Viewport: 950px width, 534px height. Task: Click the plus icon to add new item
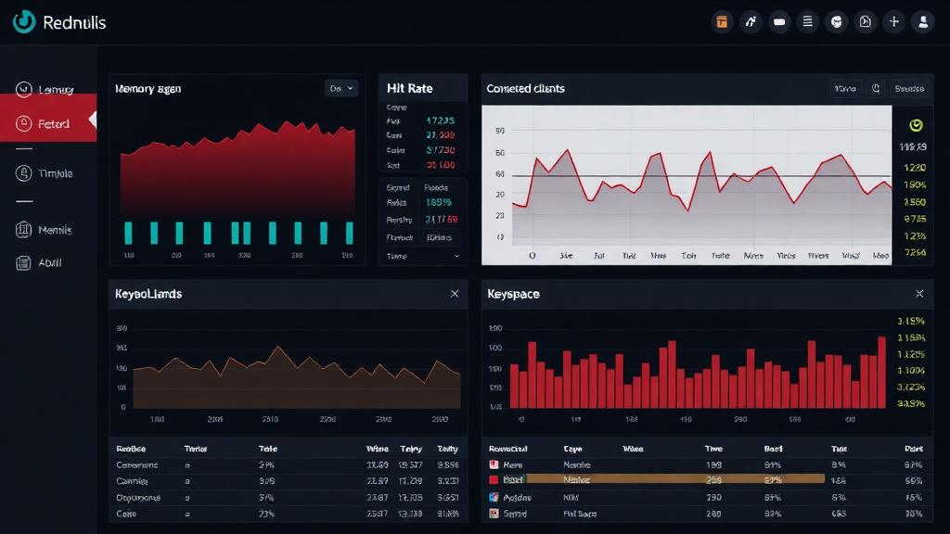click(892, 21)
